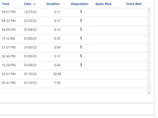Screen dimensions: 158x118
Task: Click disposition icon for 01/09/23 call
Action: pos(82,65)
